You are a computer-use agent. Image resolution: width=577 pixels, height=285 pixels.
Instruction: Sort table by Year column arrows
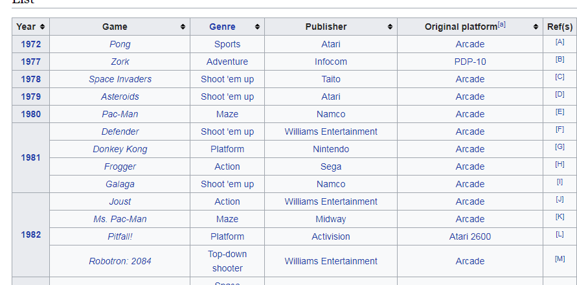[x=42, y=27]
